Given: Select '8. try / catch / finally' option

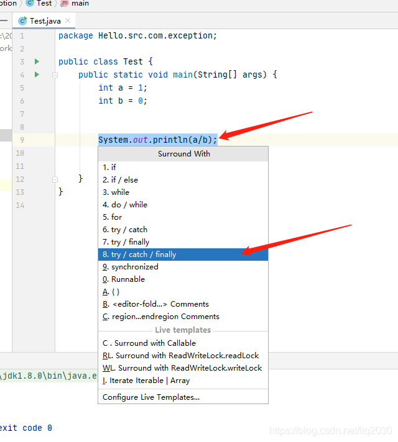Looking at the screenshot, I should pos(183,255).
